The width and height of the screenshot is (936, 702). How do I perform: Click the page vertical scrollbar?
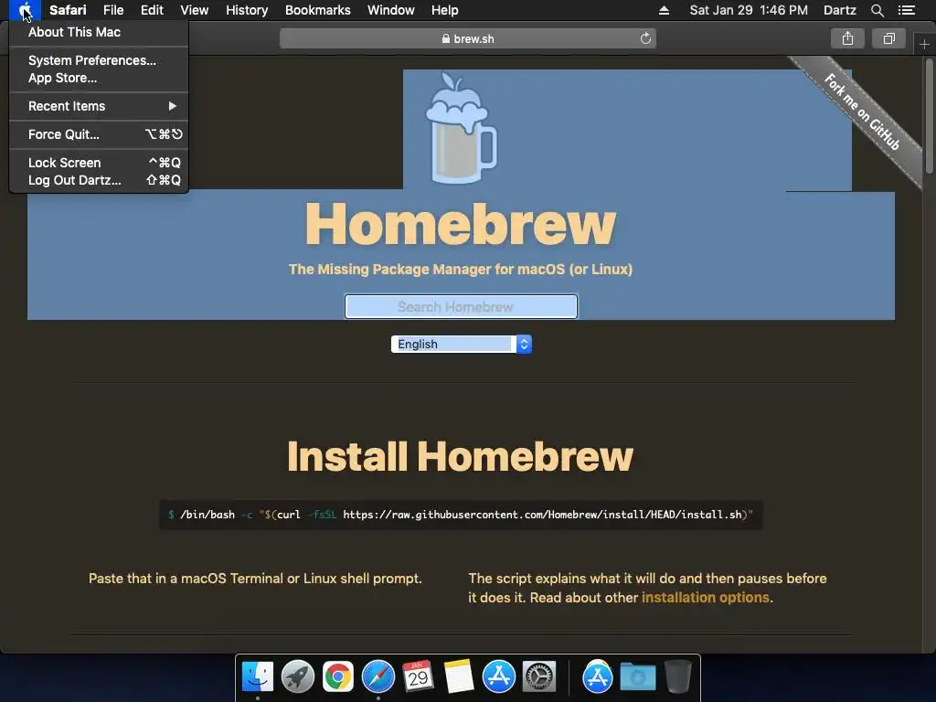click(x=929, y=116)
